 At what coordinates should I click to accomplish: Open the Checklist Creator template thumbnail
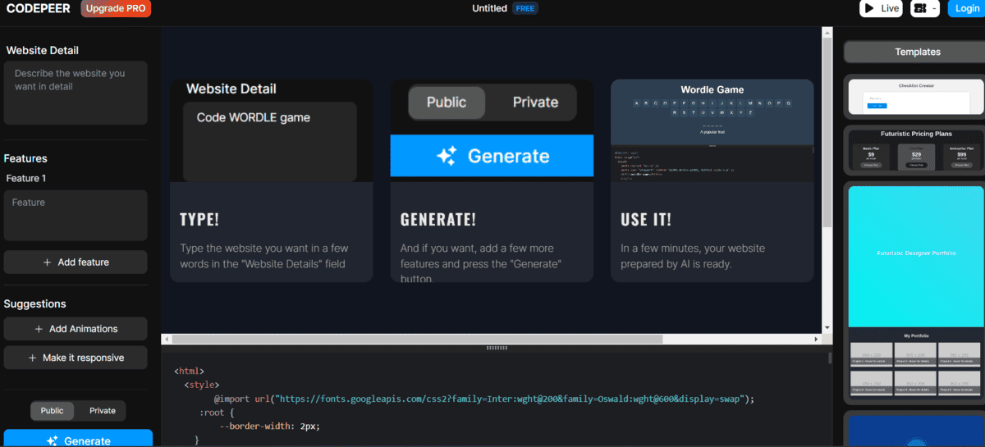[915, 98]
